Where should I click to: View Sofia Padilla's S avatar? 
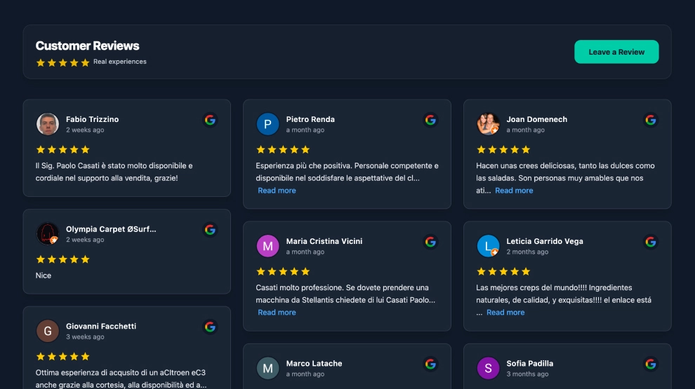[488, 368]
